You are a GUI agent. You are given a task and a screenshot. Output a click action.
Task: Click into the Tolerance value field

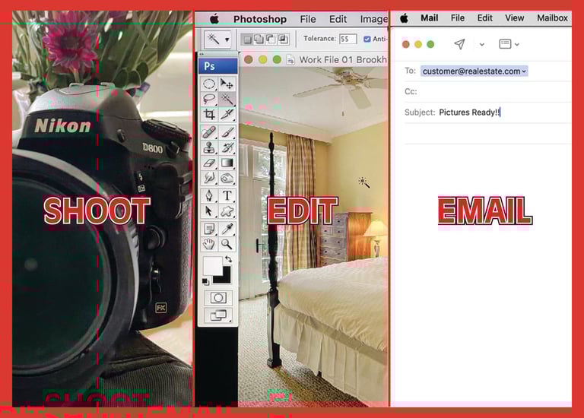pos(348,39)
